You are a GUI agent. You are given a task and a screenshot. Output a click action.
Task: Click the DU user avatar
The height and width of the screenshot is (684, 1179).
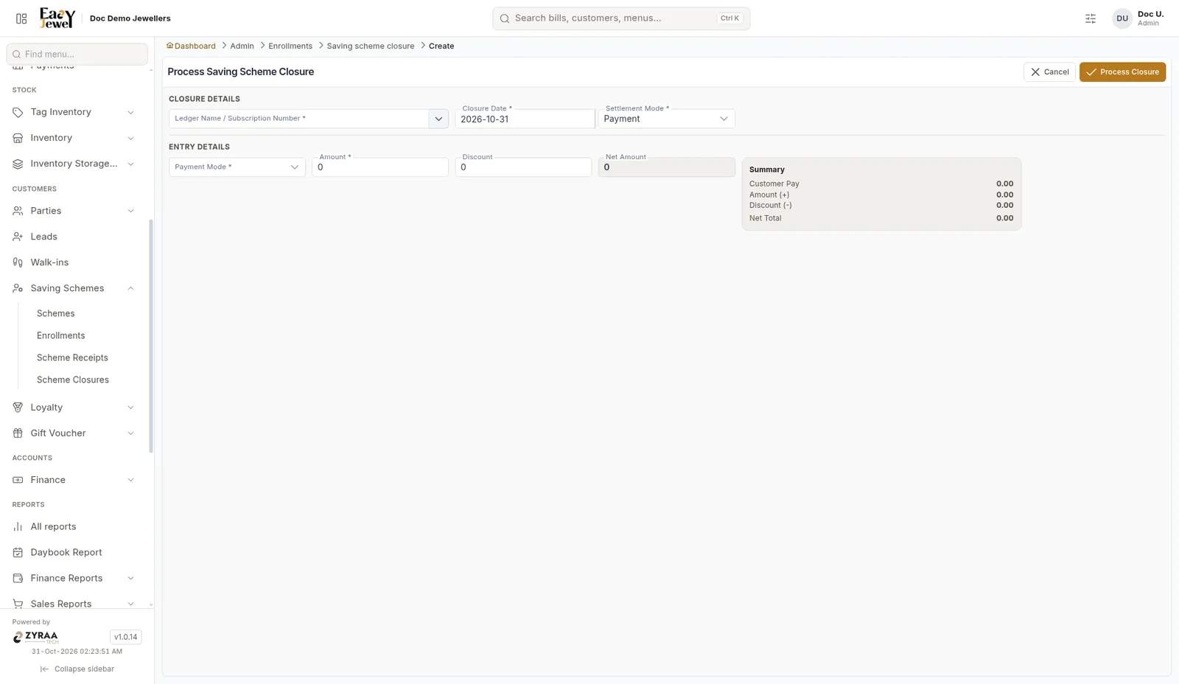click(x=1122, y=18)
